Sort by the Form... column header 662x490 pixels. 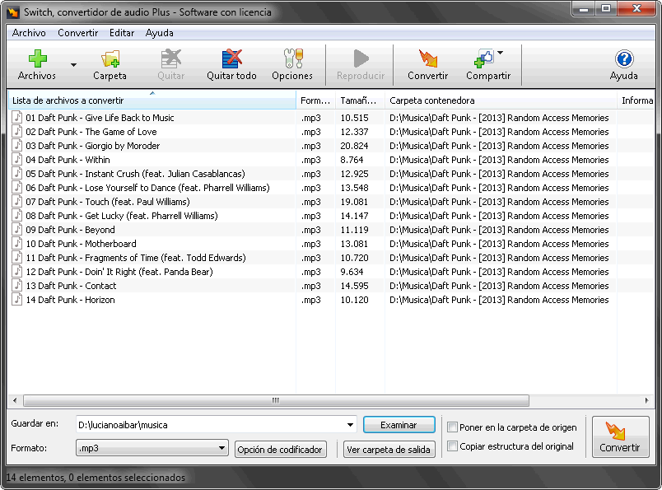coord(316,100)
